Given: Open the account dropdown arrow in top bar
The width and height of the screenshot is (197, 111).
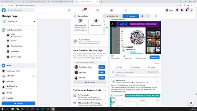Looking at the screenshot, I should click(x=191, y=10).
